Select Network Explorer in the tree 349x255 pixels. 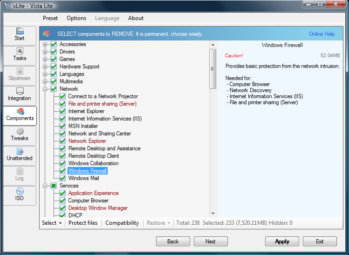(x=87, y=141)
